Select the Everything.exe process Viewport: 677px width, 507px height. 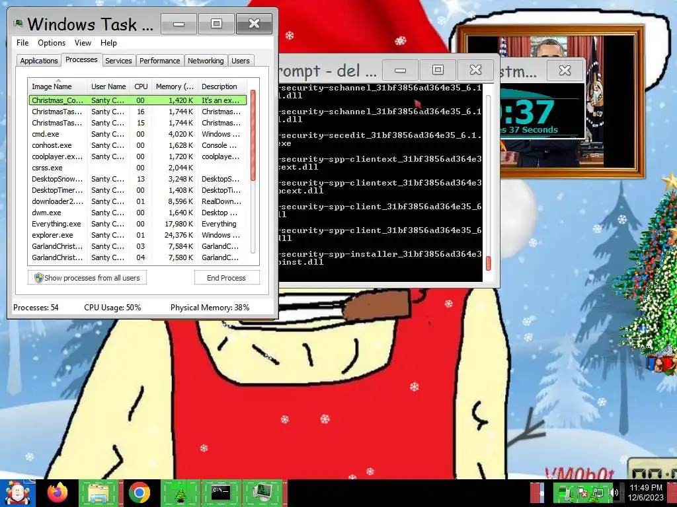pos(138,224)
